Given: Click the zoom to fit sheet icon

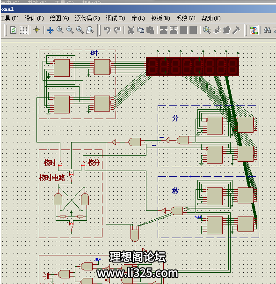Looking at the screenshot, I should (80, 30).
